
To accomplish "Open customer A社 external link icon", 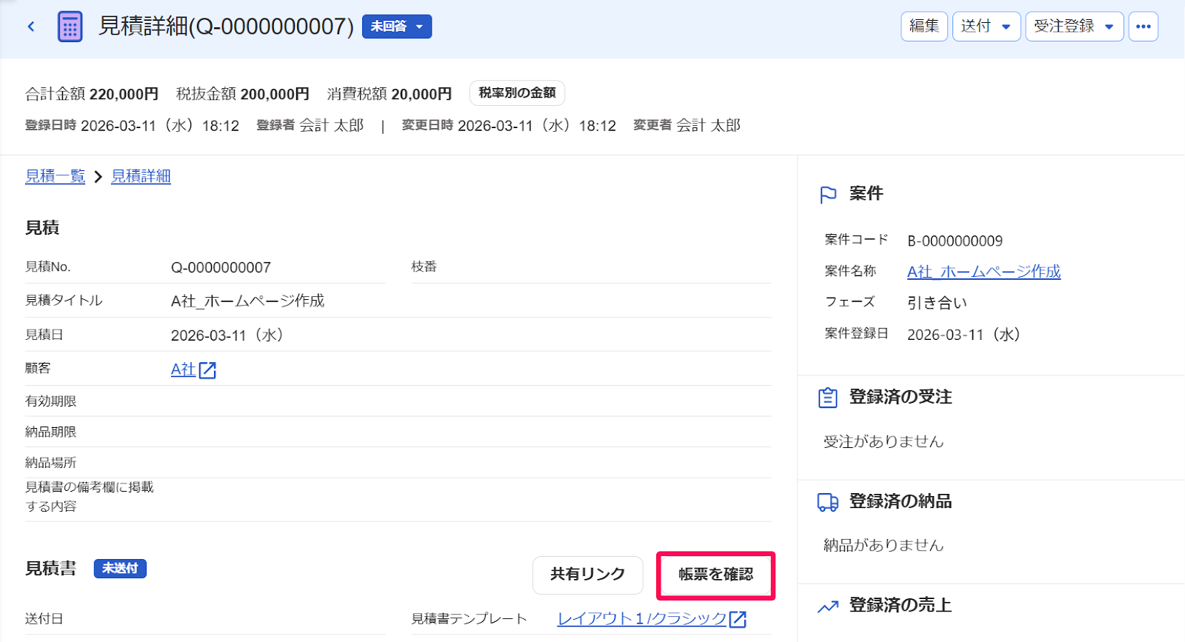I will tap(207, 370).
